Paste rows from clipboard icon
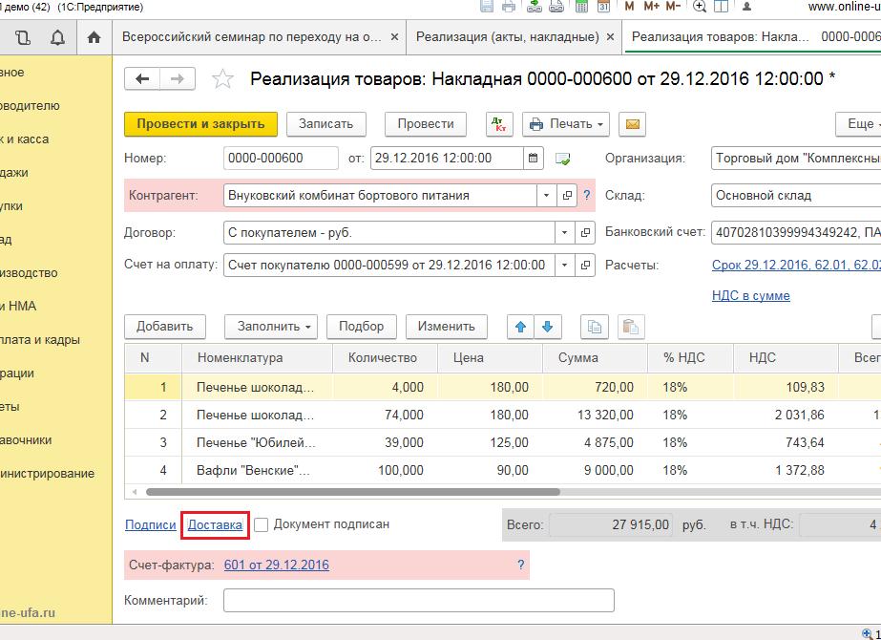This screenshot has width=881, height=640. 630,327
